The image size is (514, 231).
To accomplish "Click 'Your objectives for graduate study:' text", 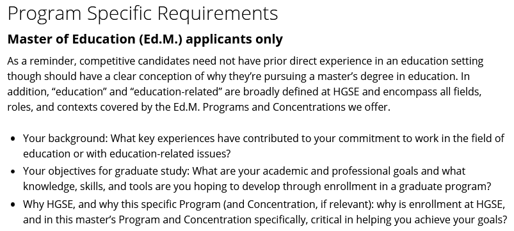I will tap(108, 171).
